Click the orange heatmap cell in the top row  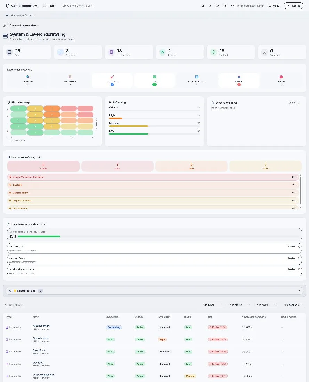[52, 108]
